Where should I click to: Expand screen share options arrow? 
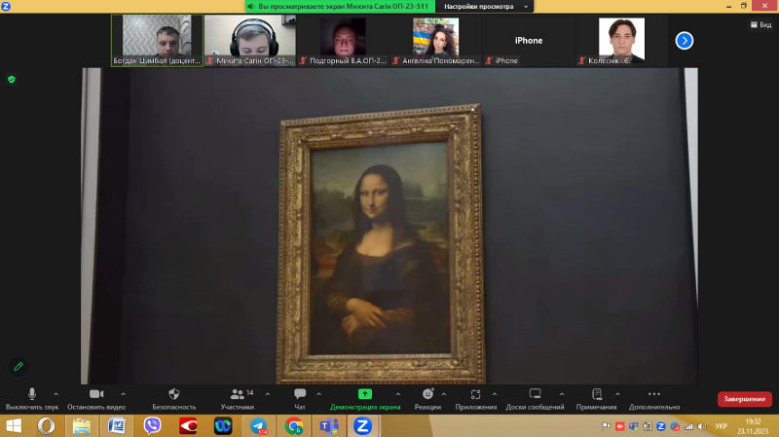[x=398, y=394]
